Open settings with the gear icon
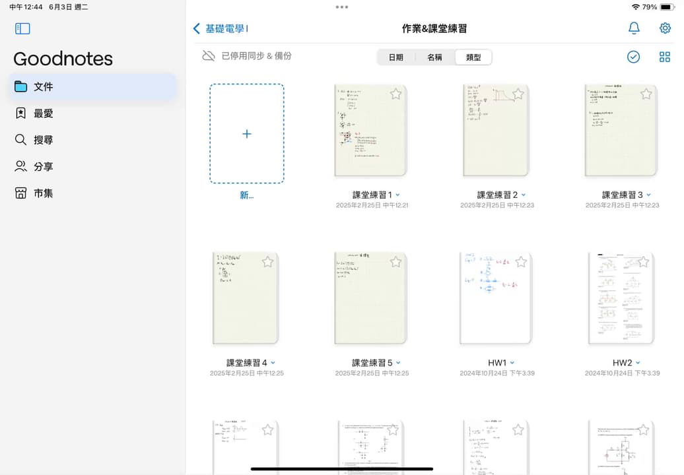 point(666,28)
